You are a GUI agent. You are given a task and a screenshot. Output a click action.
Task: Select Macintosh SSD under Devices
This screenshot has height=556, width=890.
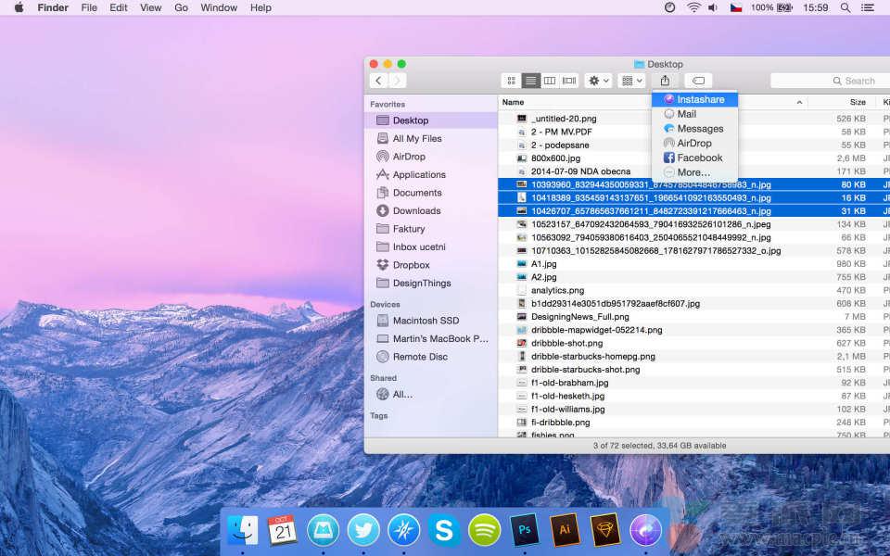(426, 321)
